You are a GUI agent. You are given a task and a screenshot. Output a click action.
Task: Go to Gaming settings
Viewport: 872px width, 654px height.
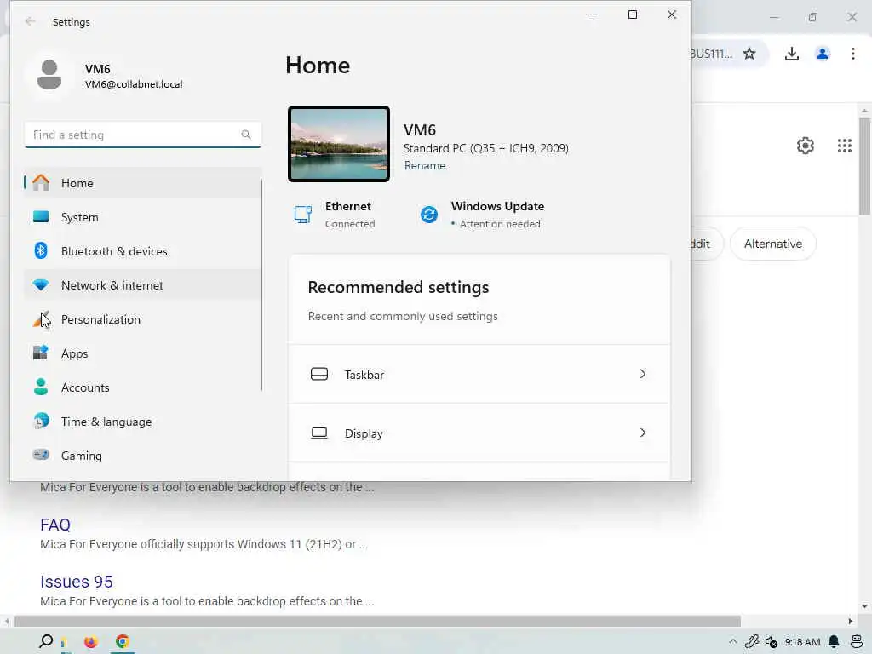[142, 456]
